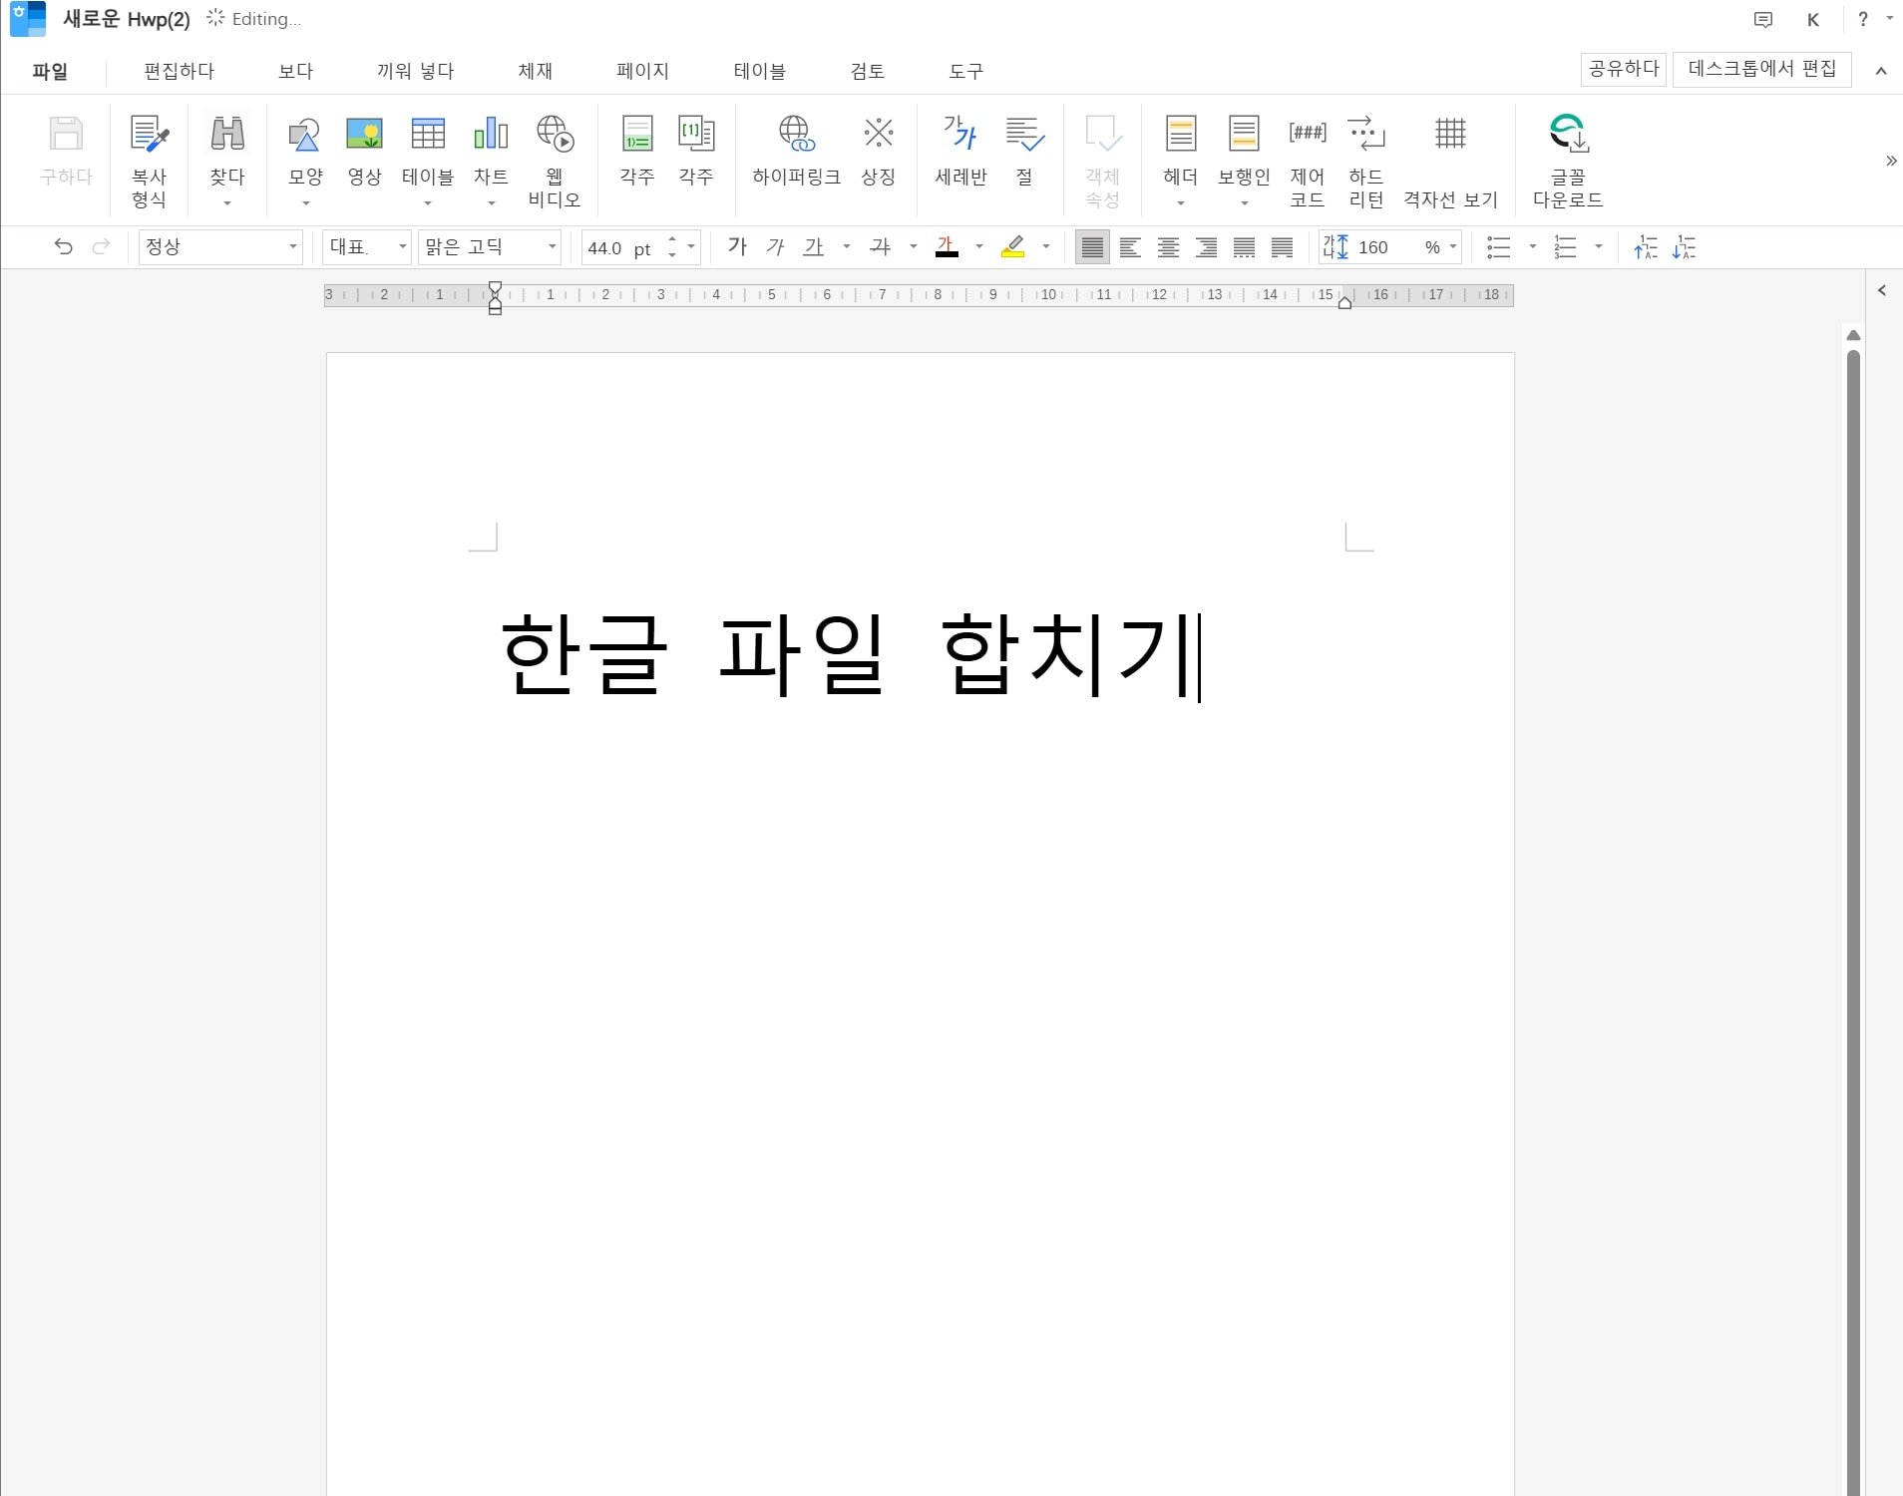Open the help question mark menu
Image resolution: width=1903 pixels, height=1496 pixels.
click(x=1863, y=19)
